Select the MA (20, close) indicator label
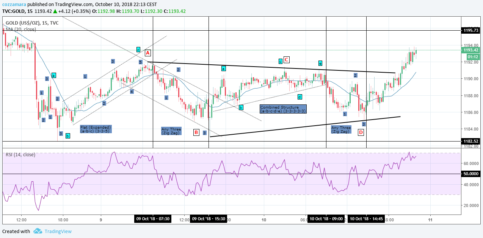The width and height of the screenshot is (483, 238). coord(20,29)
